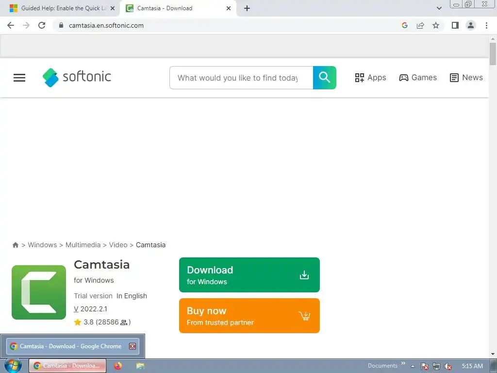Expand Documents toolbar chevron
Screen dimensions: 497x373
pyautogui.click(x=403, y=363)
